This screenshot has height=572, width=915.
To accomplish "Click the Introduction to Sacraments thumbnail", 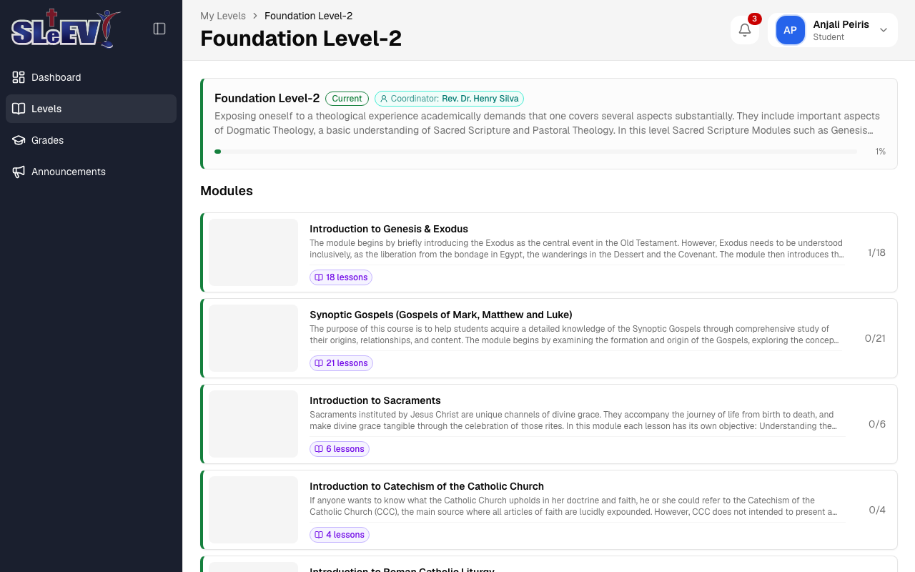I will coord(253,424).
